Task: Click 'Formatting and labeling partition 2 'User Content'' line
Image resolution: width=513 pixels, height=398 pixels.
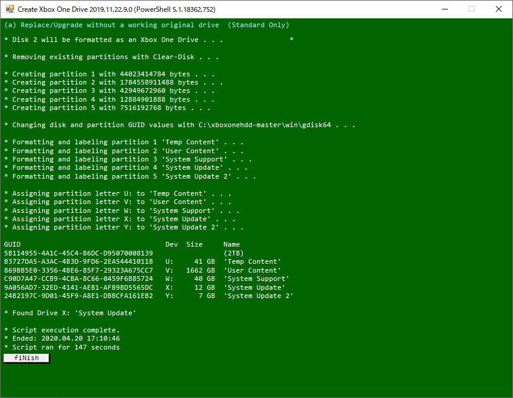Action: pyautogui.click(x=124, y=151)
